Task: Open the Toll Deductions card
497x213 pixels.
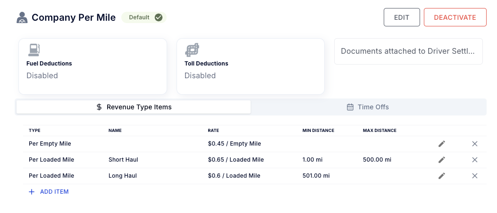Action: pyautogui.click(x=250, y=66)
